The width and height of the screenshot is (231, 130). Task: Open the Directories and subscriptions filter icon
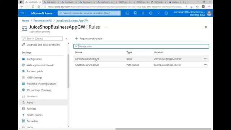tap(135, 13)
